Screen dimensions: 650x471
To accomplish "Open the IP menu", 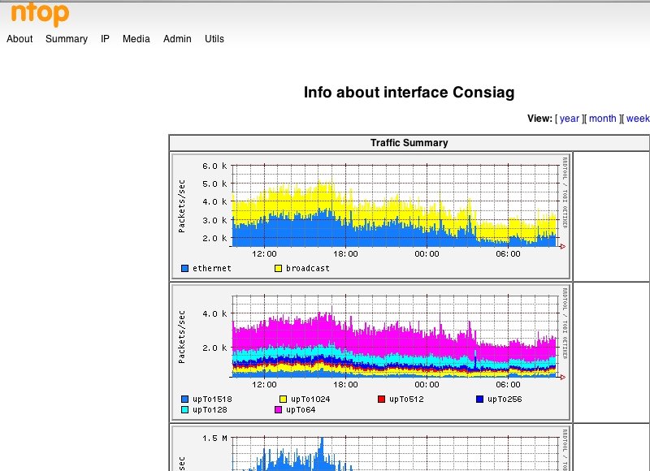I will coord(105,39).
